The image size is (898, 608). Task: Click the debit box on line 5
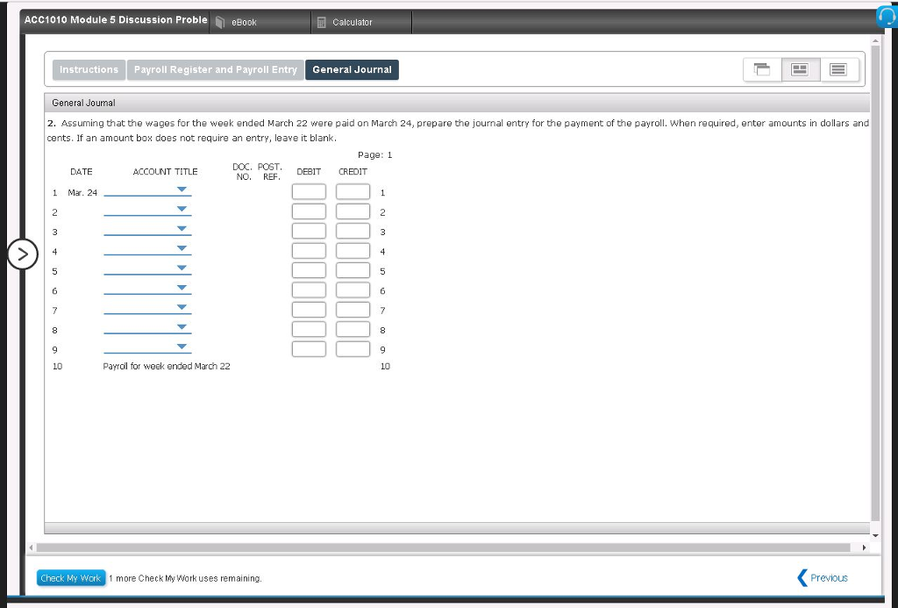[309, 270]
